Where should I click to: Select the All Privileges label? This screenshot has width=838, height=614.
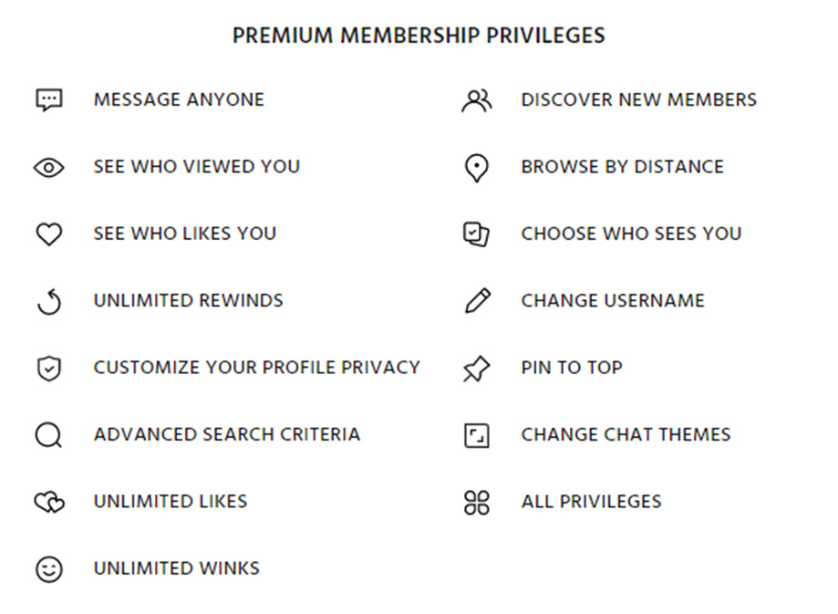coord(592,502)
